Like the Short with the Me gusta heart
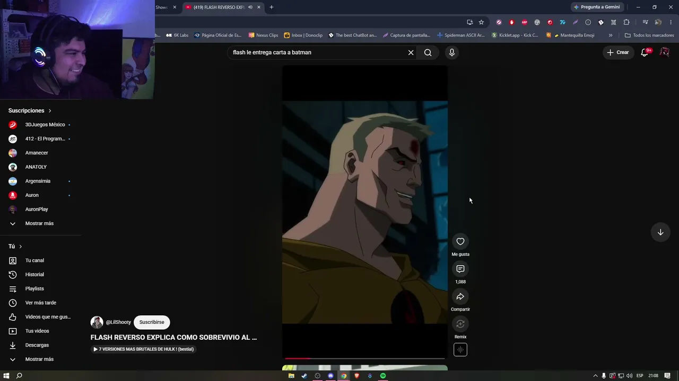Viewport: 679px width, 381px height. (460, 242)
